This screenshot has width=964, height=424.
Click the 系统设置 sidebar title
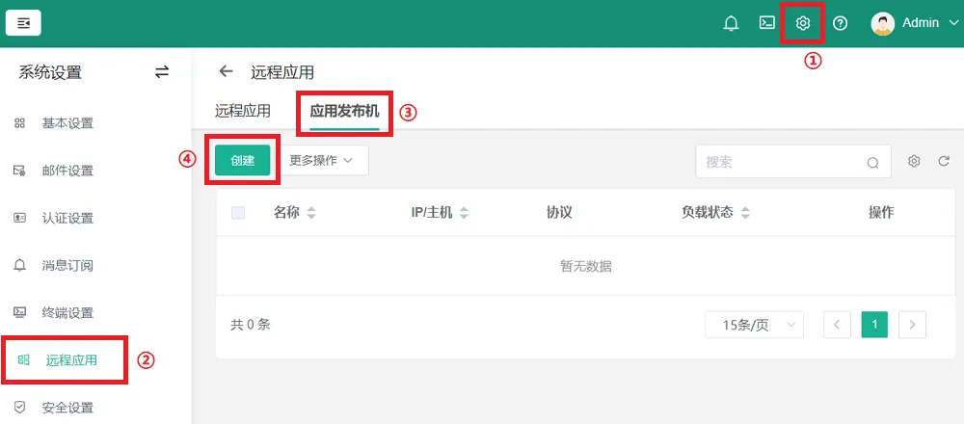pos(50,72)
